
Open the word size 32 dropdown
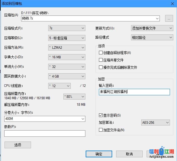[x=67, y=67]
